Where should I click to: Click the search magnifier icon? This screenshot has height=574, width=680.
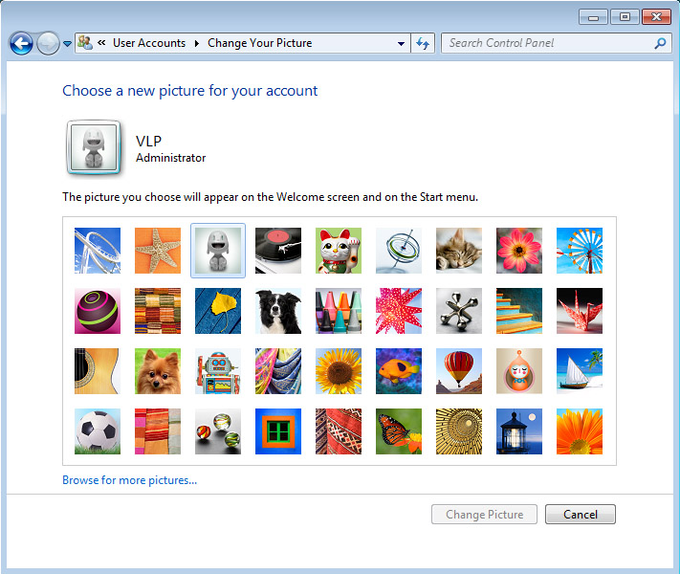point(660,43)
